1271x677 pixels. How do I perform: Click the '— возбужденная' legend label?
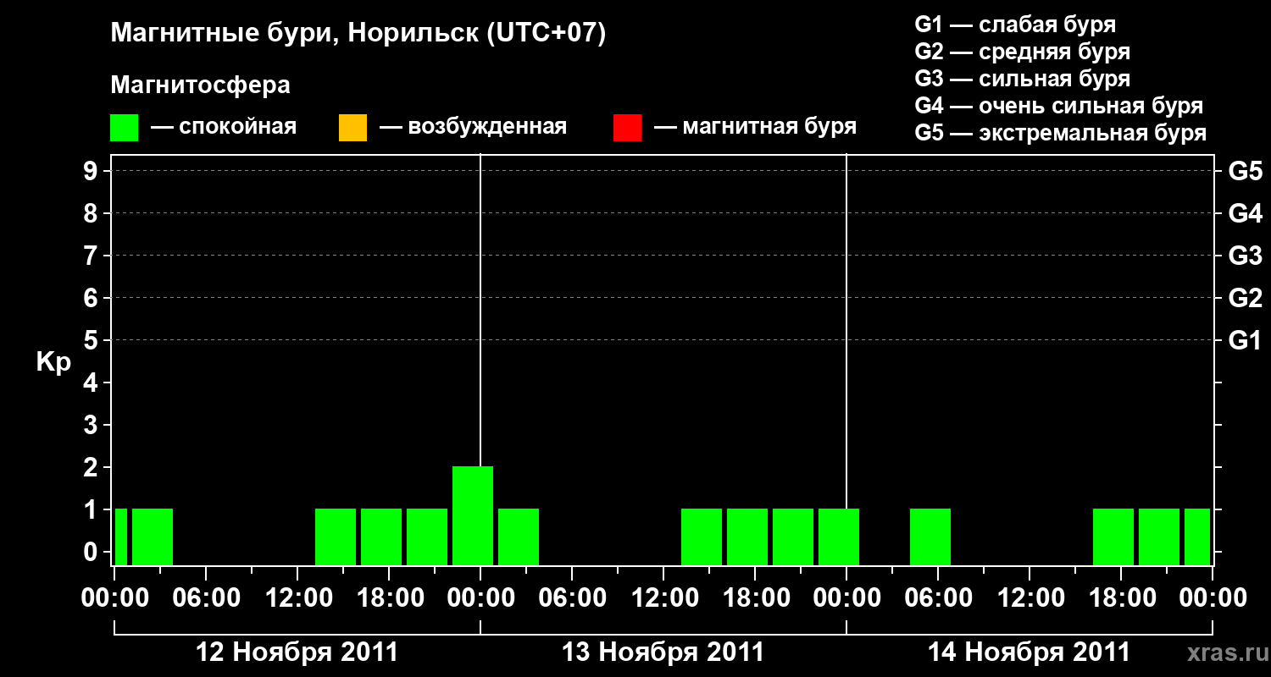[x=473, y=128]
